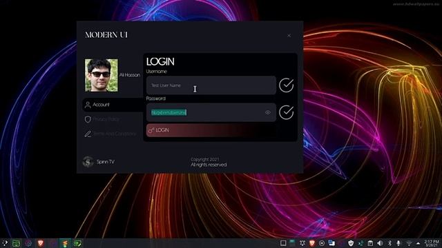Click the taskbar clock showing 2:17 PM
The height and width of the screenshot is (248, 442).
tap(432, 243)
